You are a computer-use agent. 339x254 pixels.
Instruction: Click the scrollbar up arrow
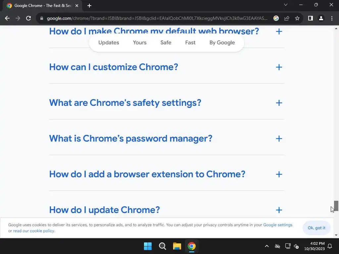(x=336, y=28)
